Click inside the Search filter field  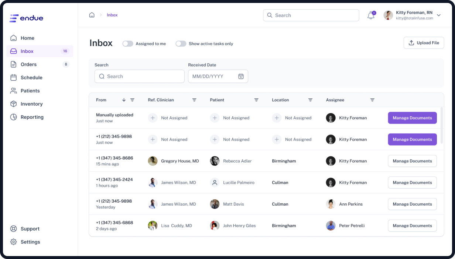pos(139,76)
